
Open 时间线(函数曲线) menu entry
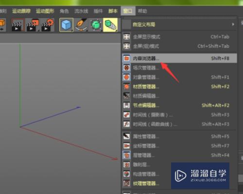pyautogui.click(x=179, y=124)
